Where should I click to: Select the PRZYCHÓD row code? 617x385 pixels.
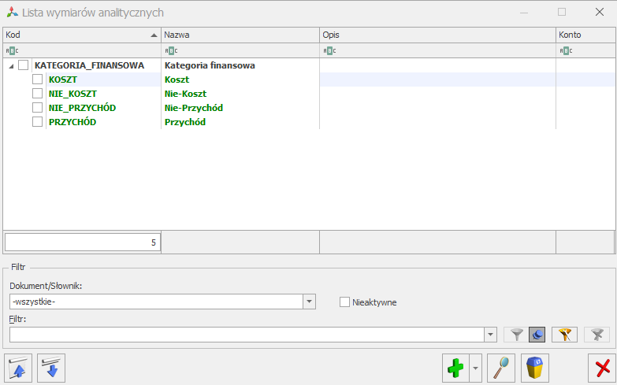[x=72, y=122]
